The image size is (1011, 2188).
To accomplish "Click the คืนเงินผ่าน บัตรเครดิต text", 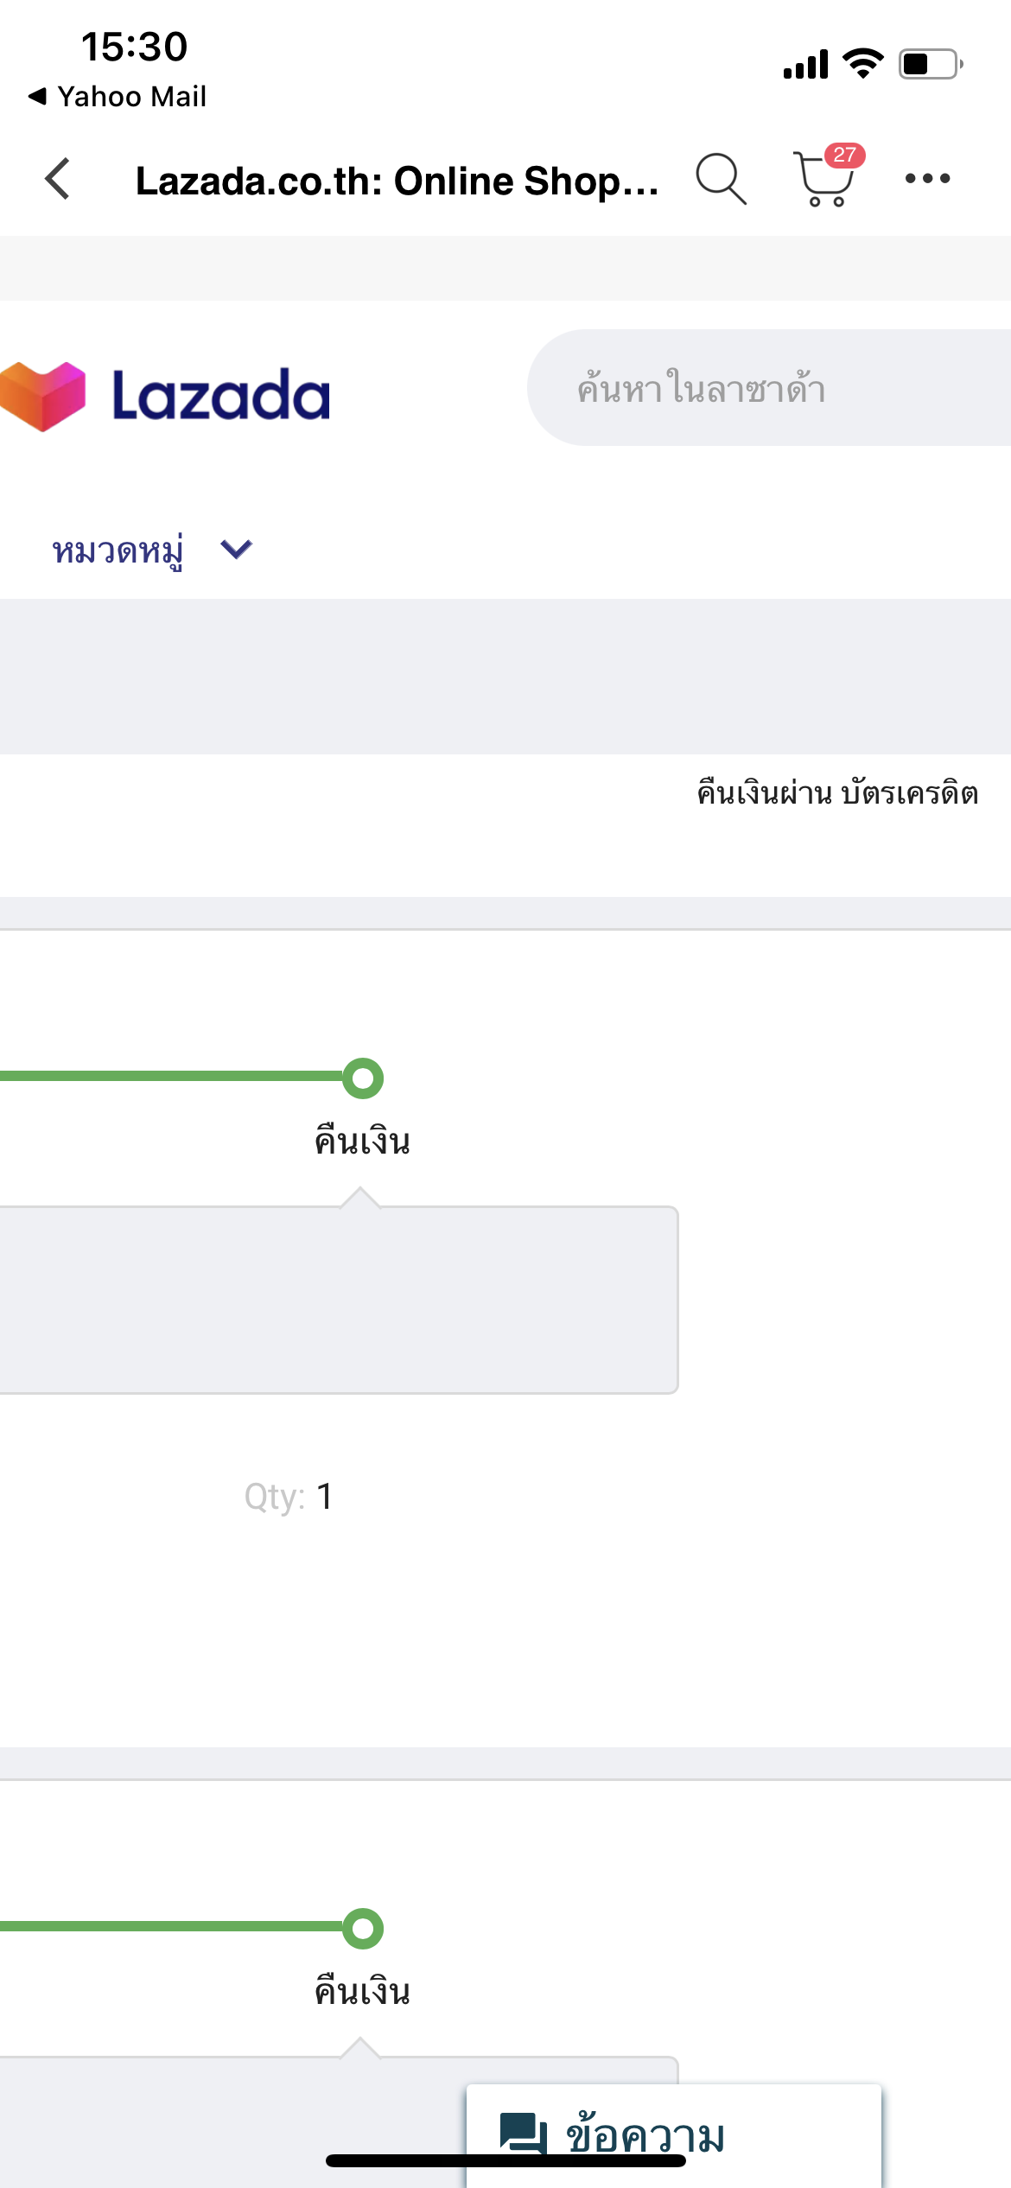I will pos(836,792).
